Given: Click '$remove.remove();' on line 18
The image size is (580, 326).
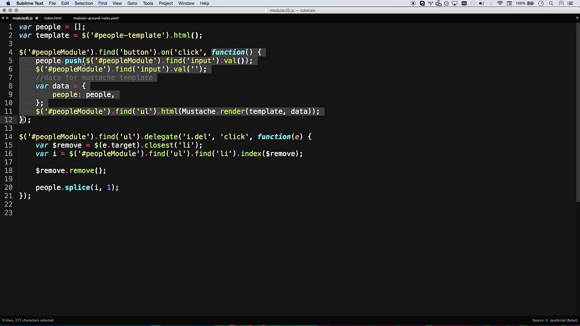Looking at the screenshot, I should pyautogui.click(x=71, y=171).
